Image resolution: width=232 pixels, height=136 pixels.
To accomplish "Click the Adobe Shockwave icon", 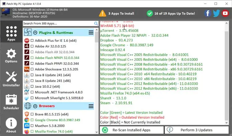I will click(x=27, y=69).
